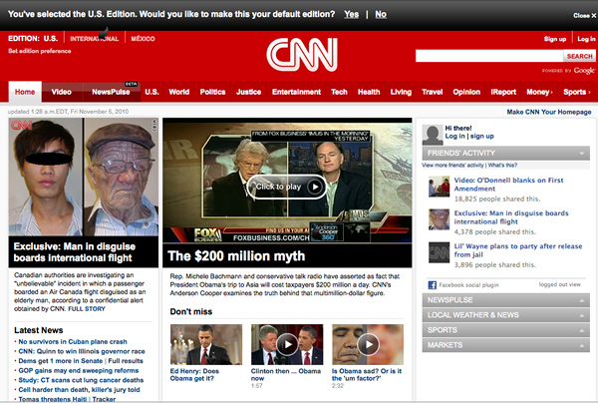598x403 pixels.
Task: Open the Sports menu in navigation bar
Action: (577, 92)
